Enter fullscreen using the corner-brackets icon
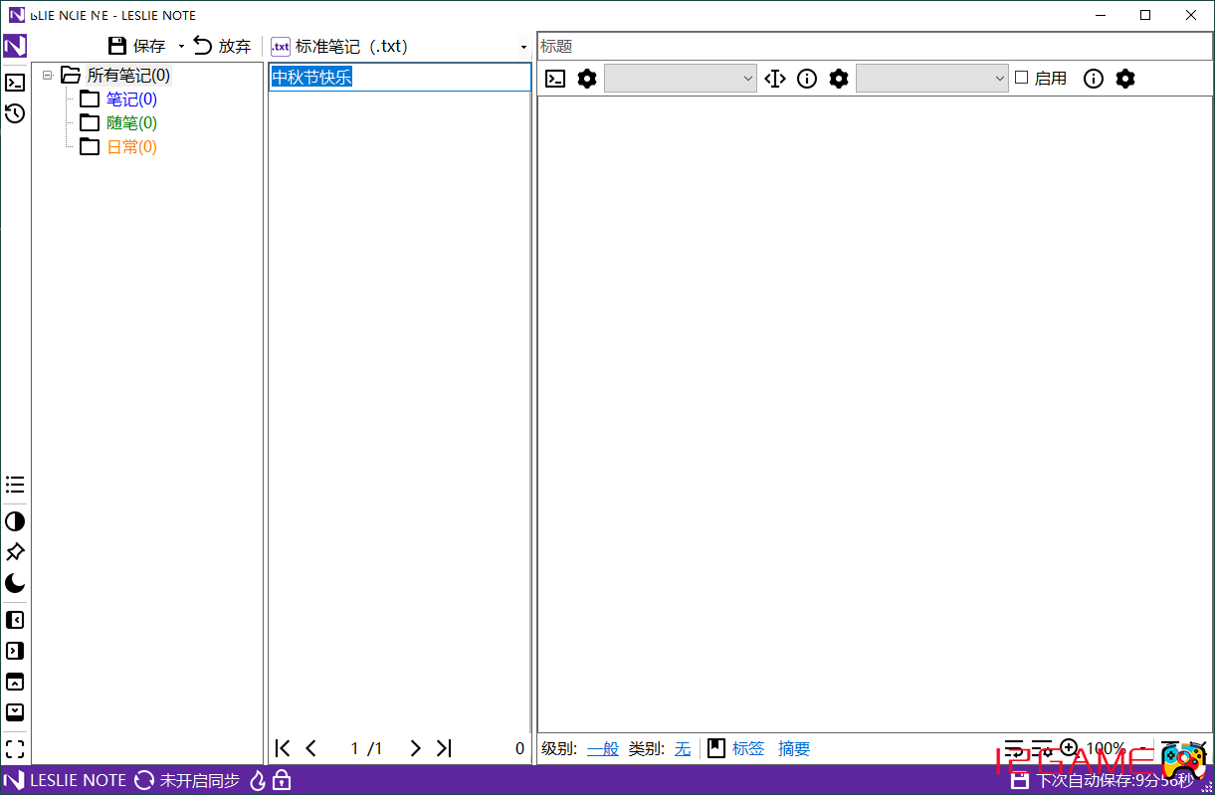The width and height of the screenshot is (1215, 795). tap(15, 748)
